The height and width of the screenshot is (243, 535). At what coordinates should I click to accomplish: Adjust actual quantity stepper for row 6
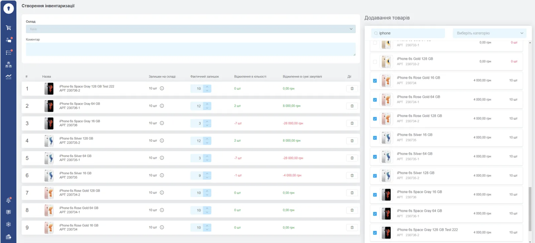tap(207, 175)
